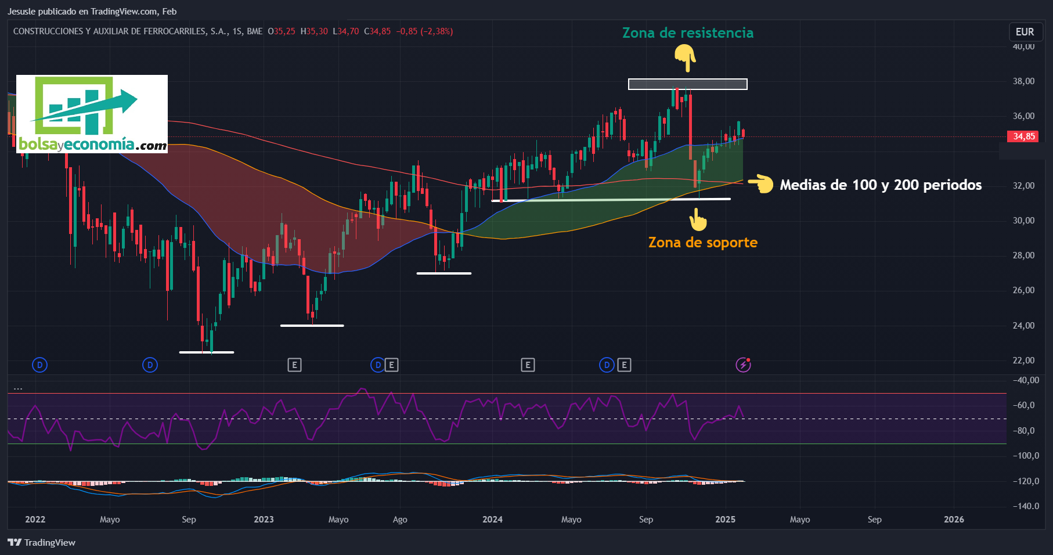Click the 26,00 price axis label

[x=1023, y=290]
